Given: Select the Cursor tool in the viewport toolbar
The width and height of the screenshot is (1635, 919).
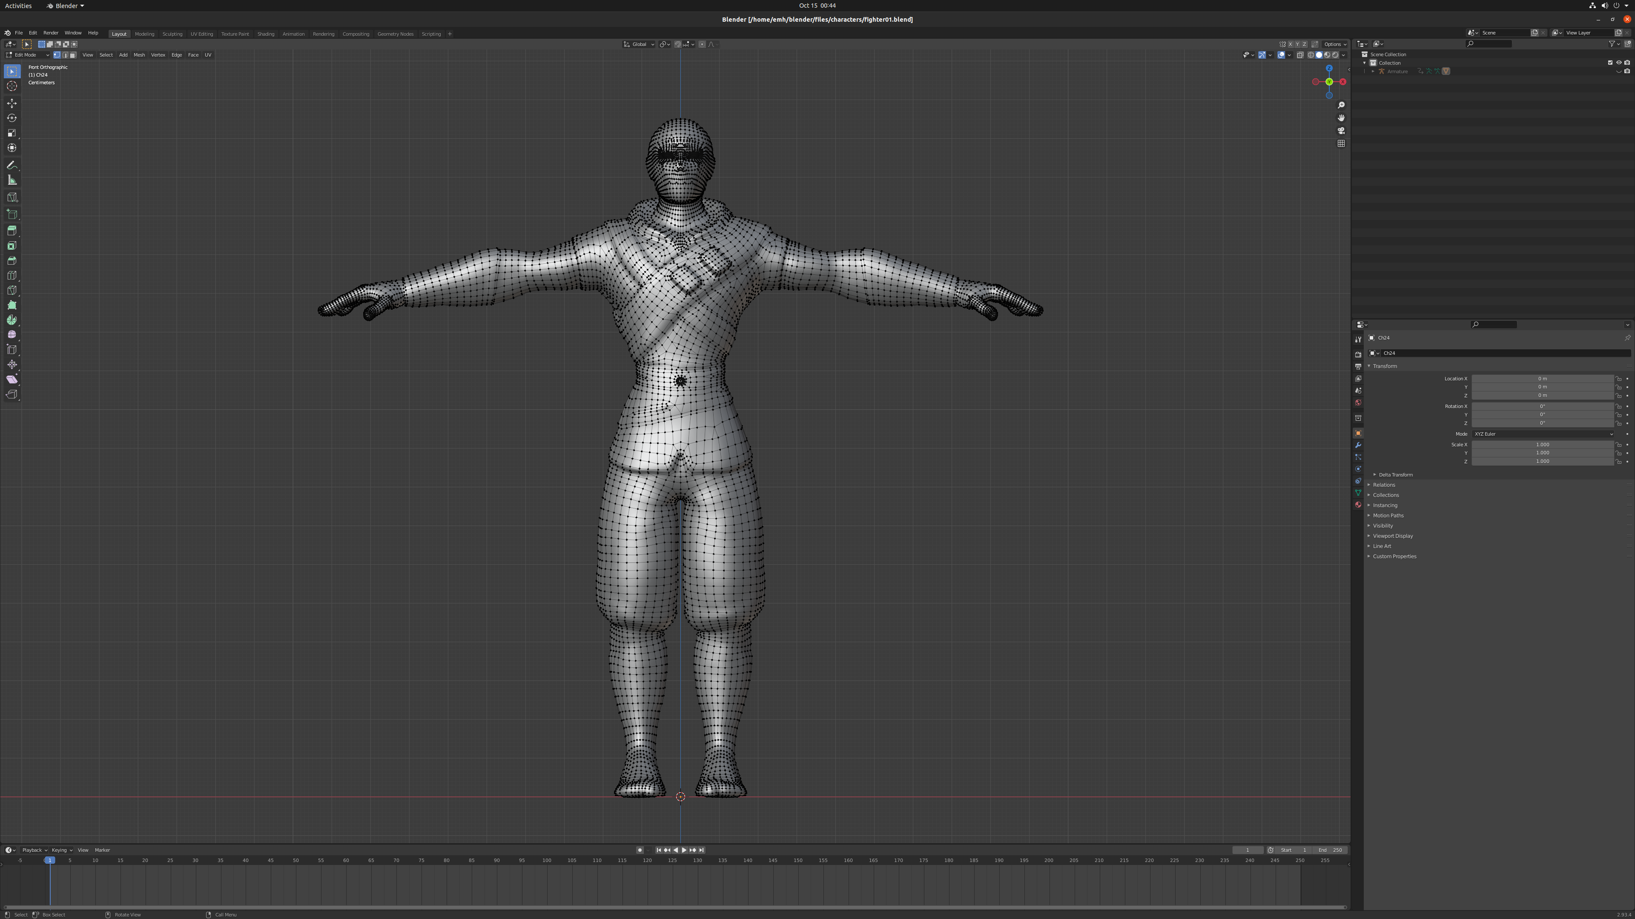Looking at the screenshot, I should (x=12, y=86).
